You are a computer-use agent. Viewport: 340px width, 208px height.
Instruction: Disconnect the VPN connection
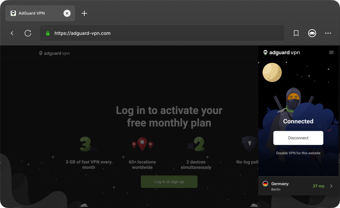pyautogui.click(x=298, y=138)
